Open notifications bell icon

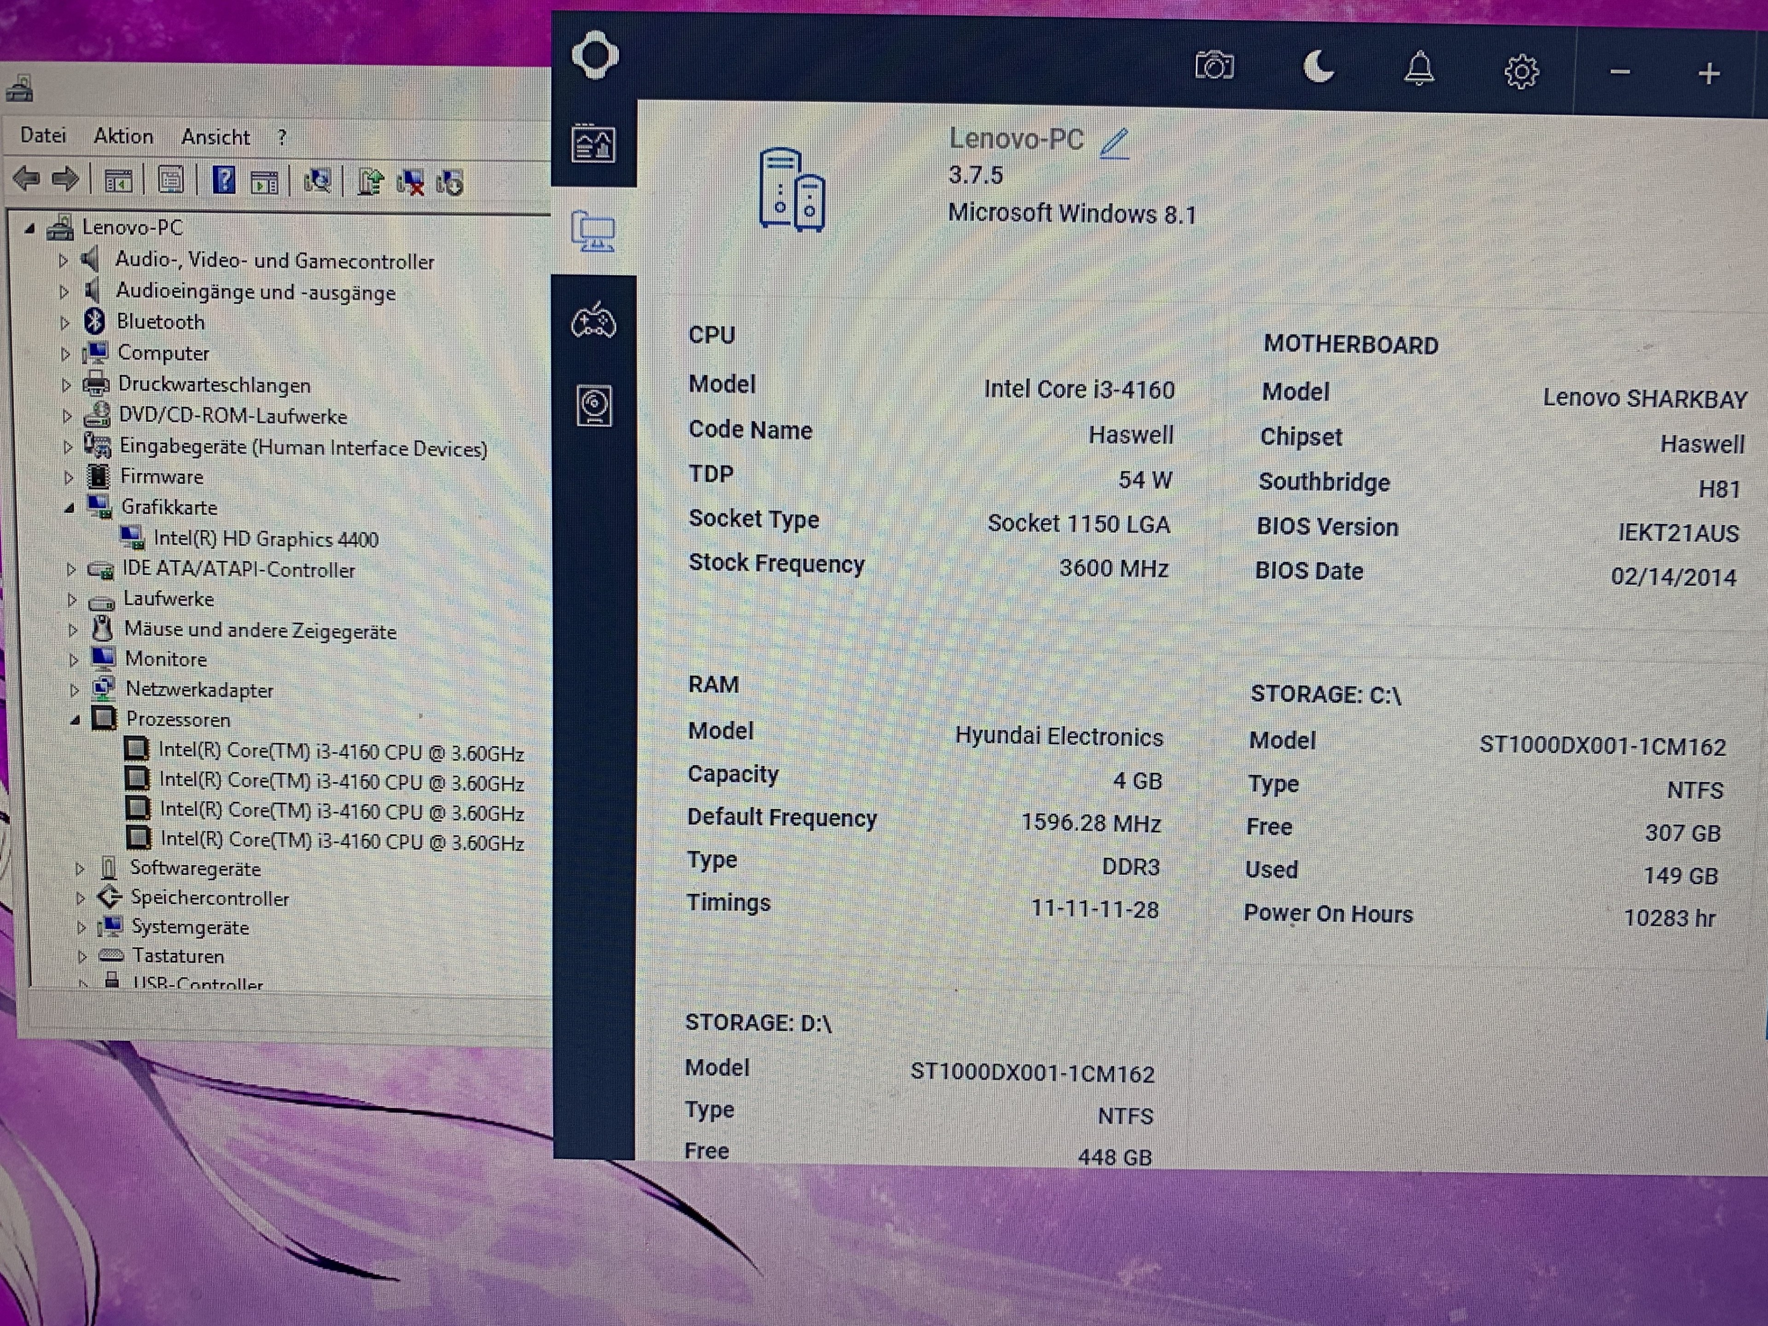1419,69
